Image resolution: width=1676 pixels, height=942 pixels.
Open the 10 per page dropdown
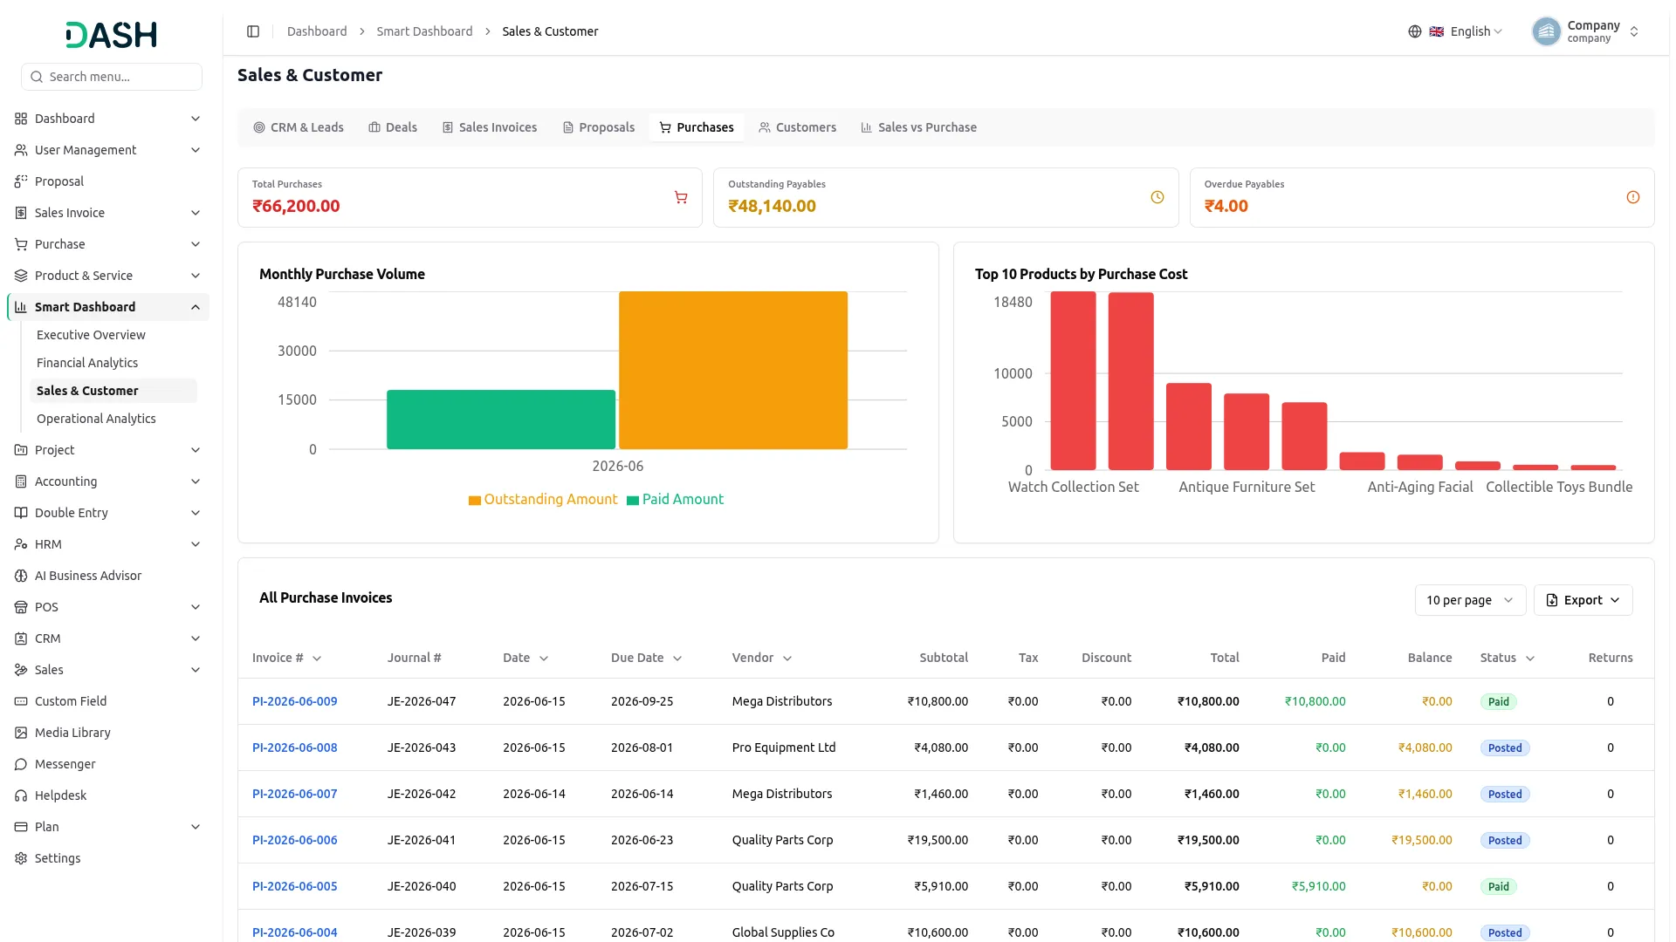[x=1470, y=600]
